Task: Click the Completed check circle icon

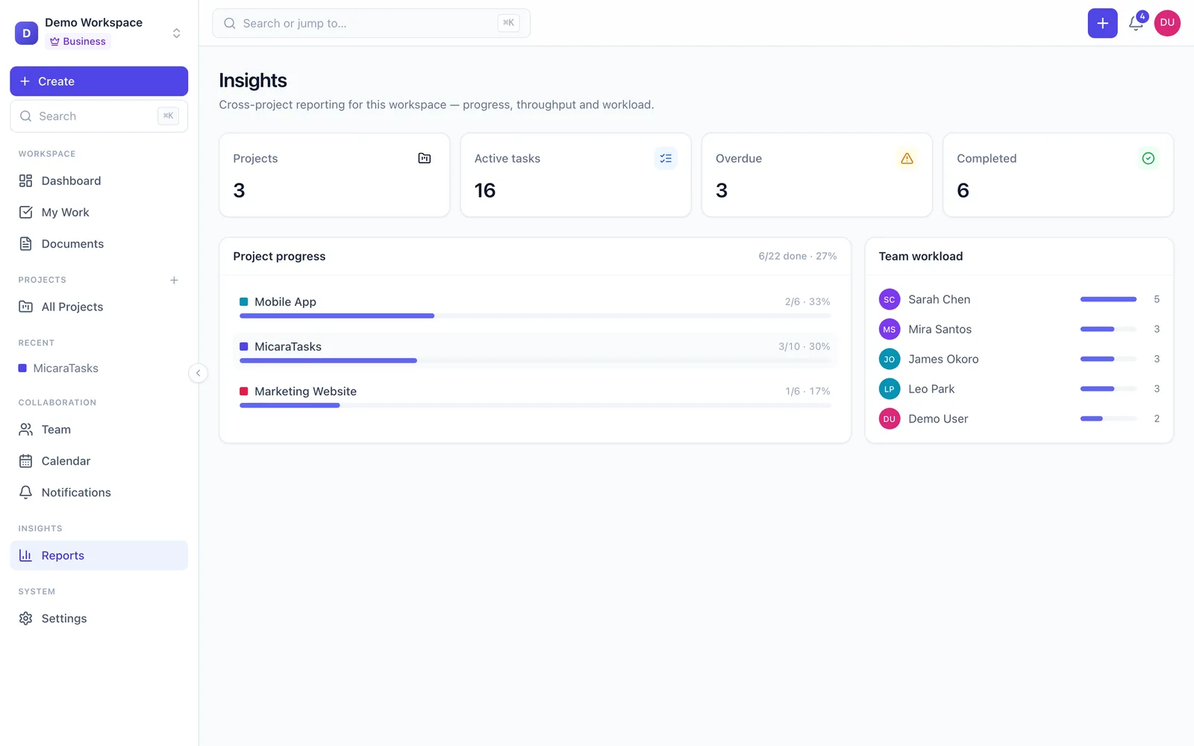Action: pos(1148,158)
